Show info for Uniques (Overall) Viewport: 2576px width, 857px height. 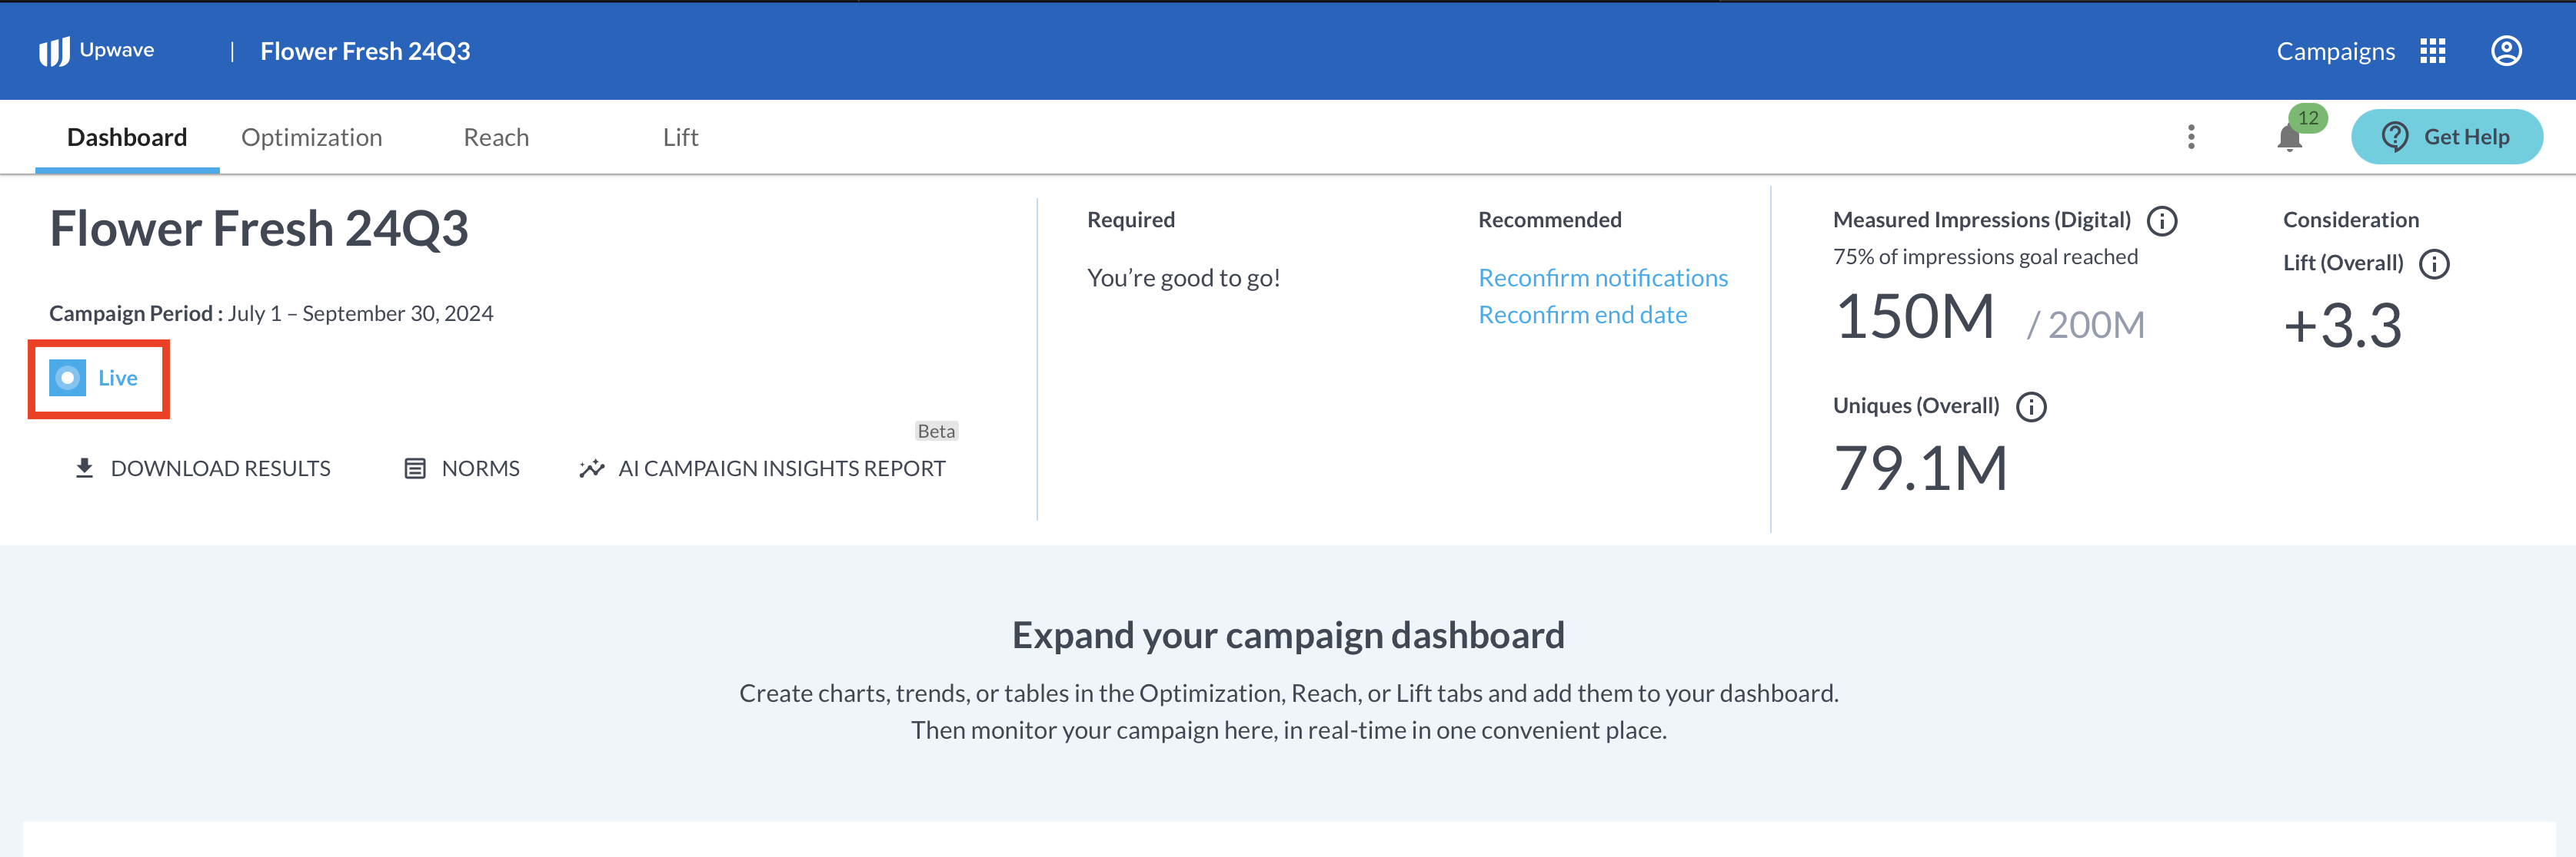click(x=2030, y=406)
